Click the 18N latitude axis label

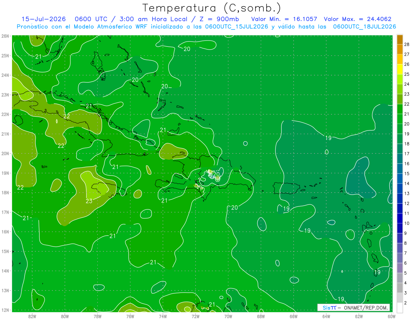pyautogui.click(x=5, y=193)
